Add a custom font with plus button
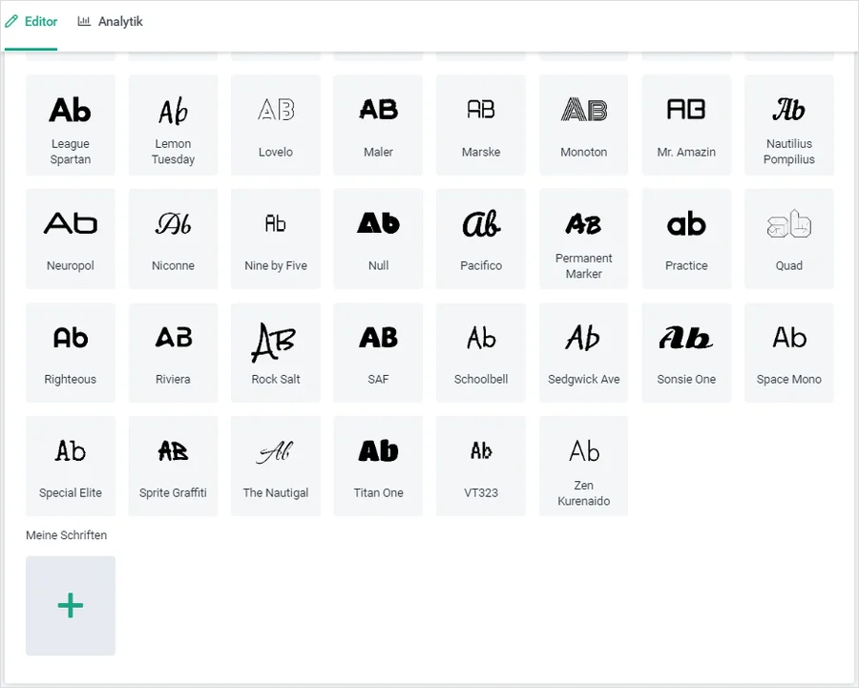This screenshot has height=688, width=859. (71, 605)
